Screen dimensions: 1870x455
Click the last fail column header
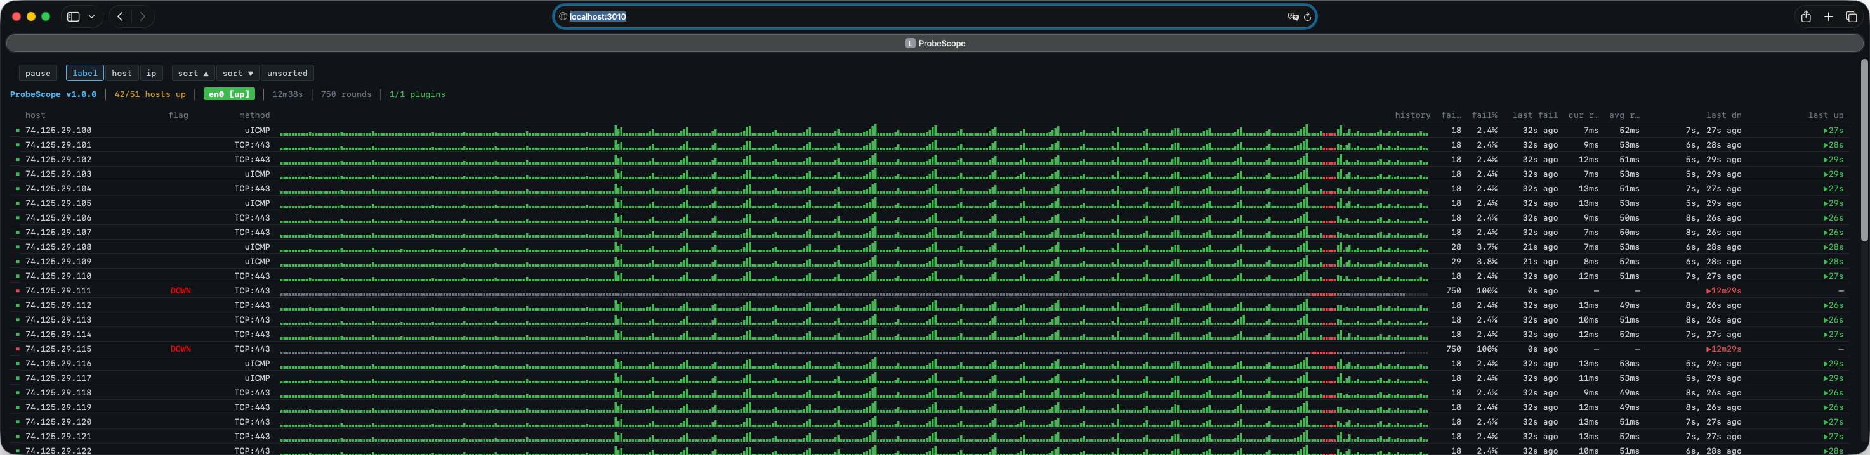coord(1534,115)
